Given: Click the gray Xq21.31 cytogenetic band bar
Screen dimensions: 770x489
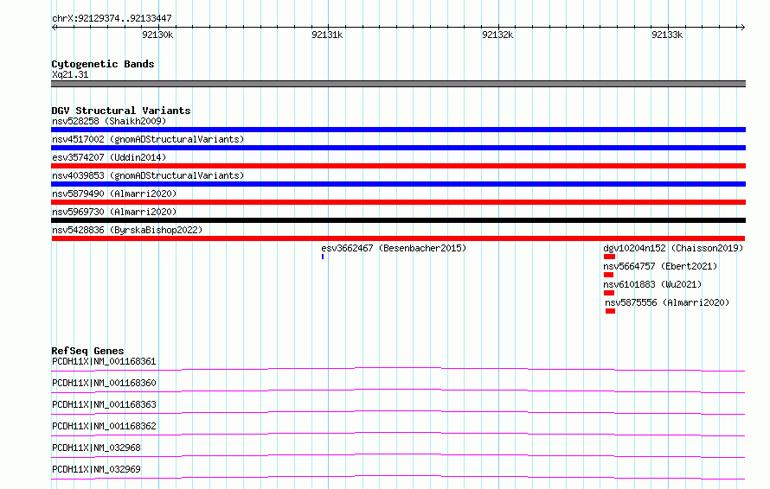Looking at the screenshot, I should [398, 84].
